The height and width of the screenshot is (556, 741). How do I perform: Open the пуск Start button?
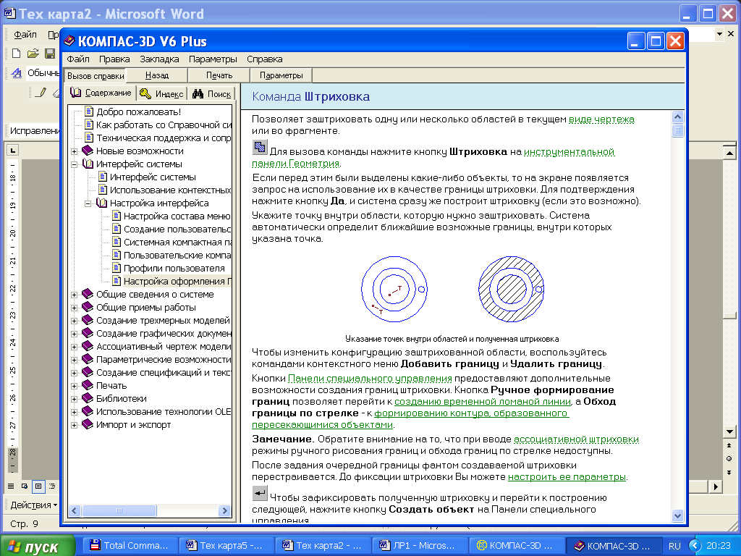click(x=38, y=546)
